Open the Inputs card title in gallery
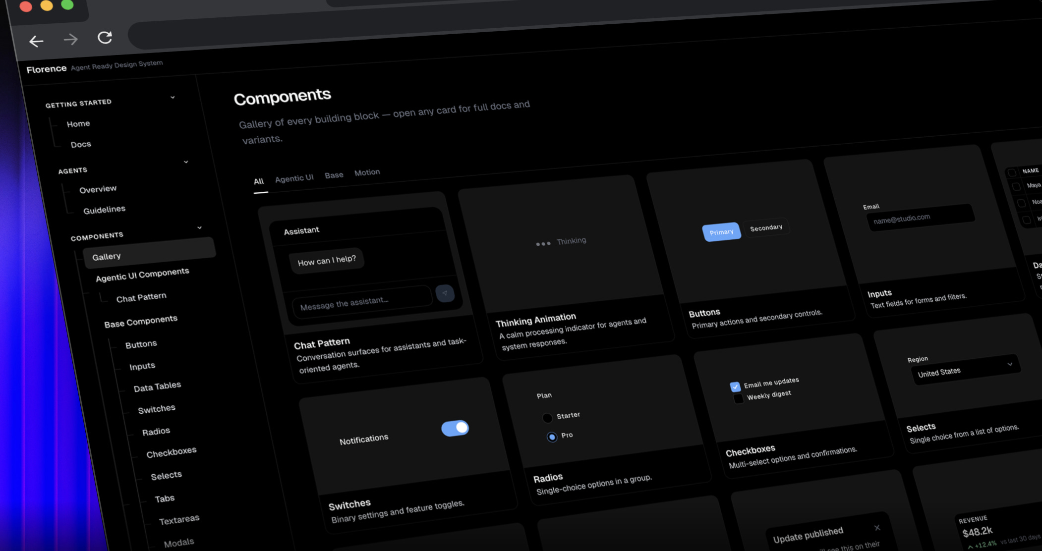This screenshot has width=1042, height=551. [x=880, y=294]
